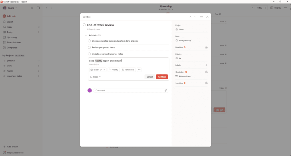Click Add a team
Viewport: 291px width, 156px height.
pos(11,147)
